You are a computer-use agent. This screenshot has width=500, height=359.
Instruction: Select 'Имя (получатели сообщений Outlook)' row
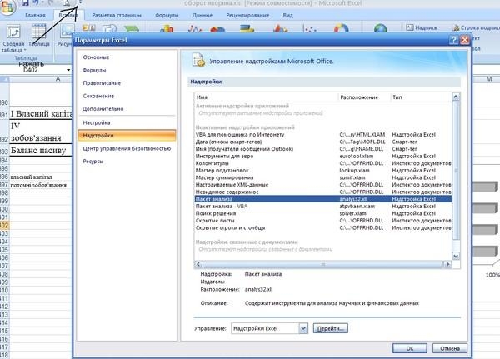(323, 149)
